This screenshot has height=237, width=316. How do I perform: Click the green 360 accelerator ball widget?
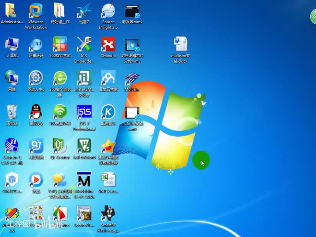coord(313,16)
